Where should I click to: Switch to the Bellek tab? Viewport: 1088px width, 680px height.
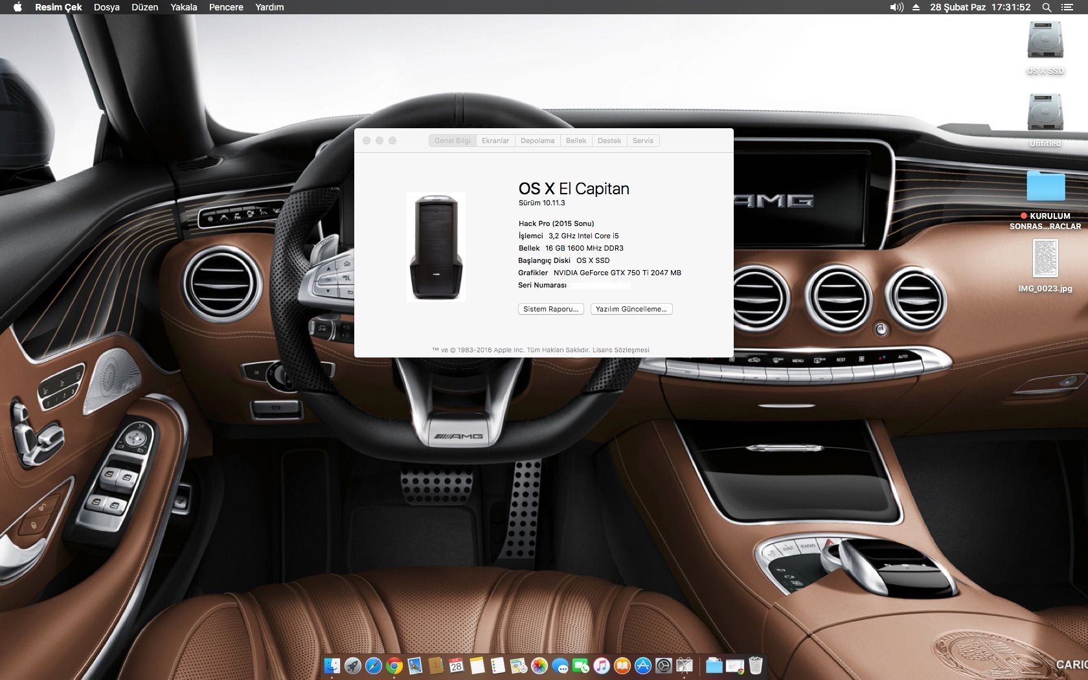coord(576,141)
